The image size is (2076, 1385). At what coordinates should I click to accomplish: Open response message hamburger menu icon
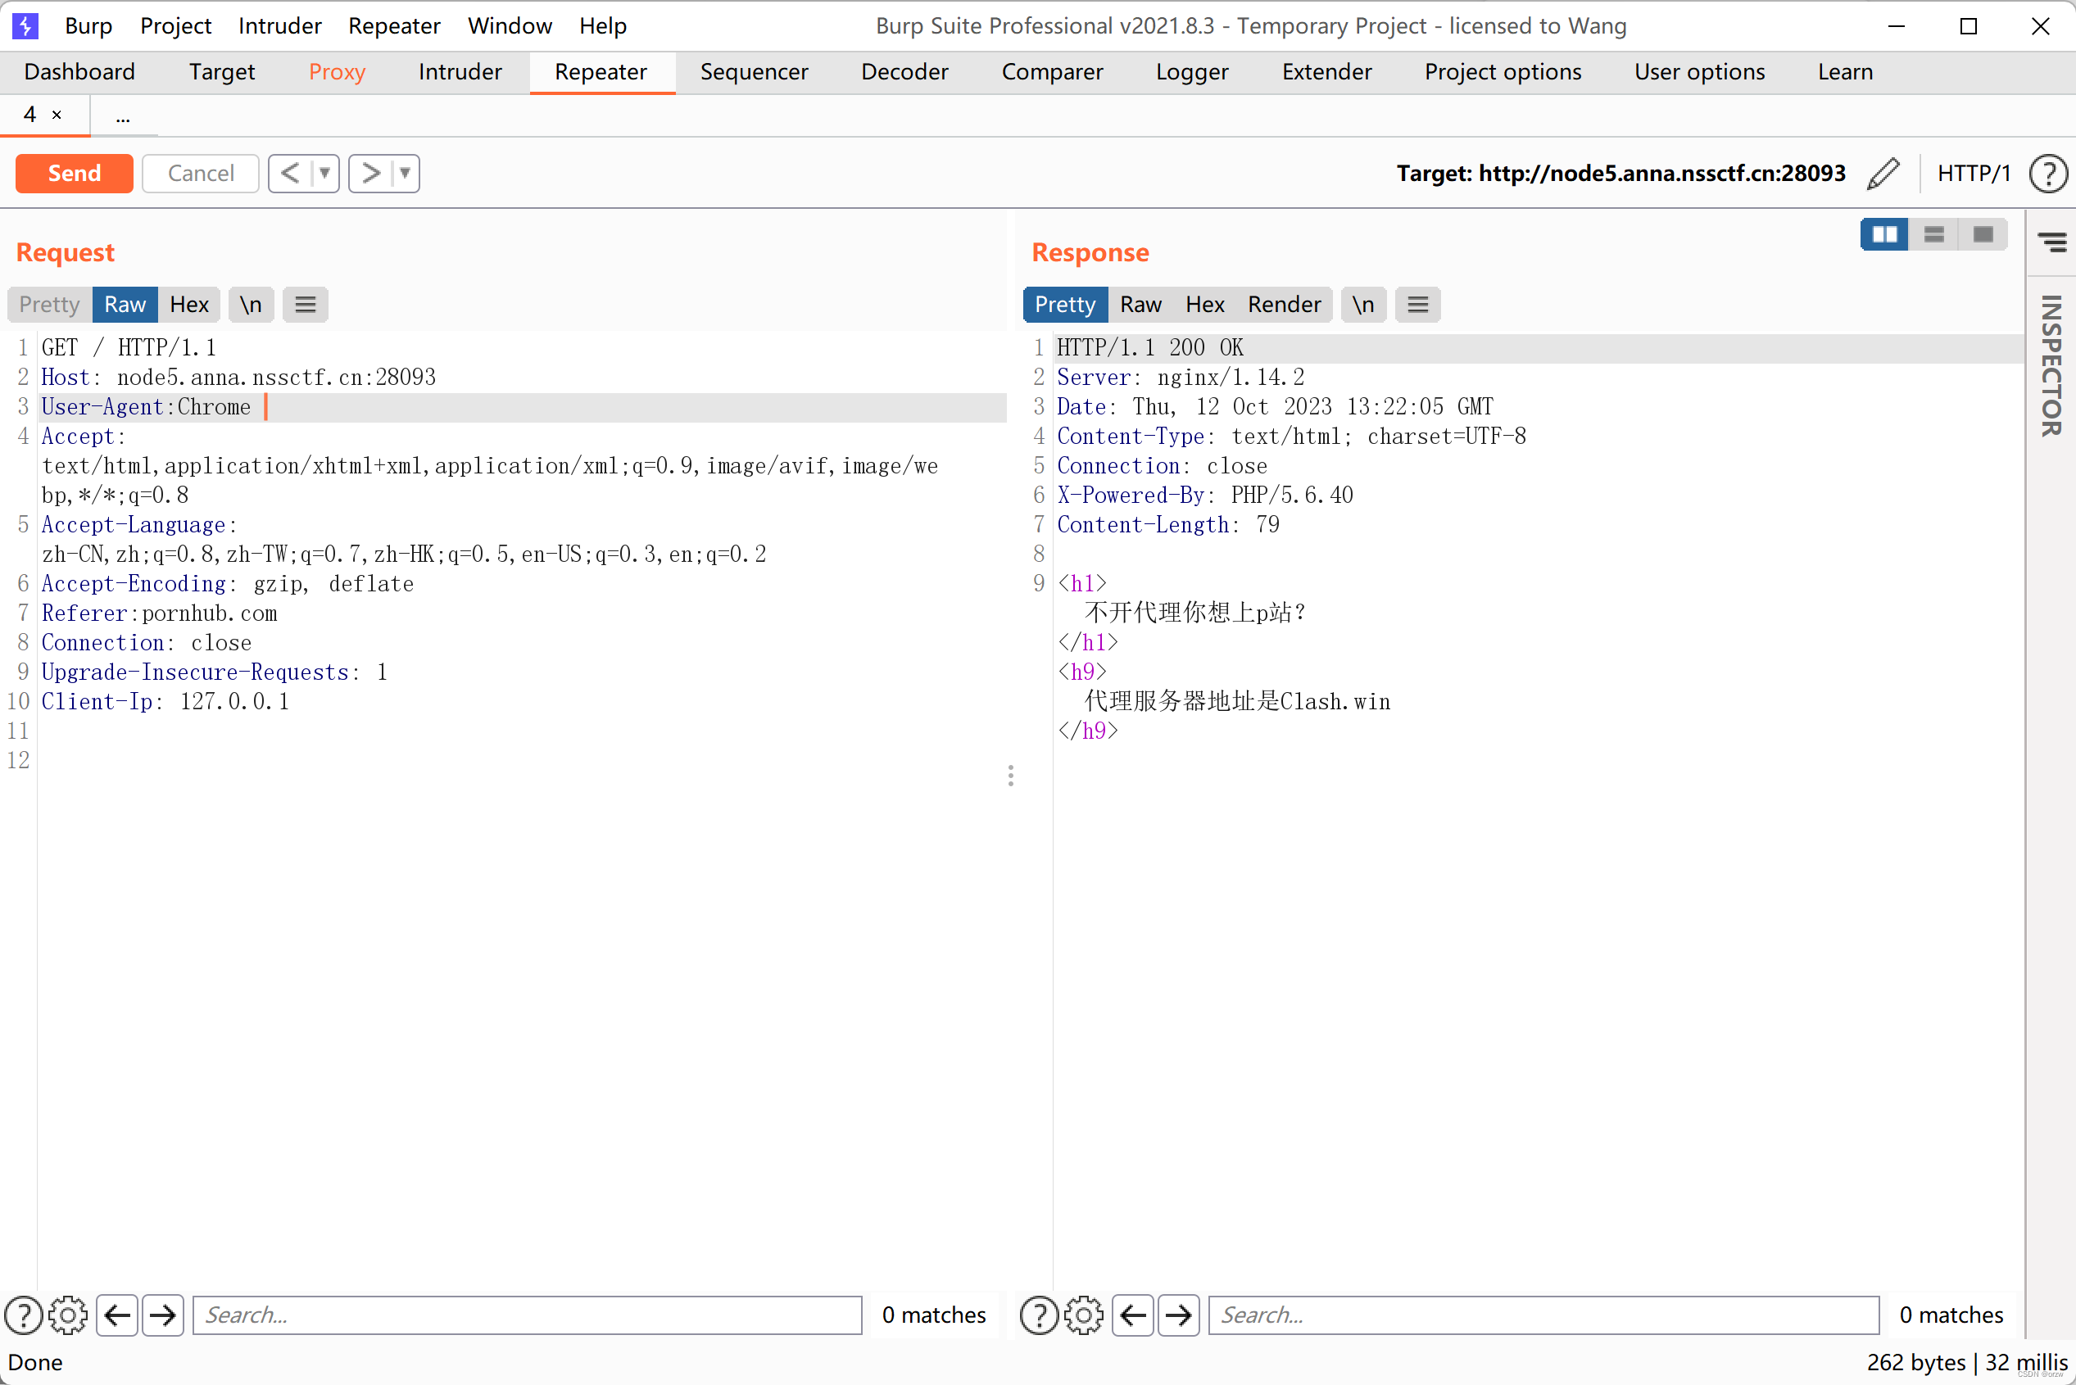click(1417, 305)
